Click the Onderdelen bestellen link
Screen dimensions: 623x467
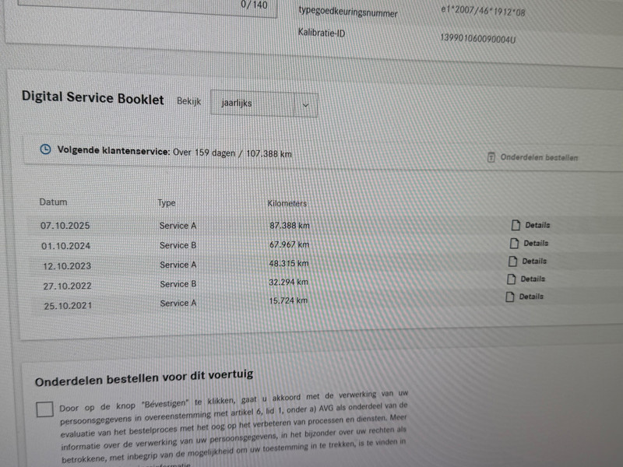[x=539, y=157]
